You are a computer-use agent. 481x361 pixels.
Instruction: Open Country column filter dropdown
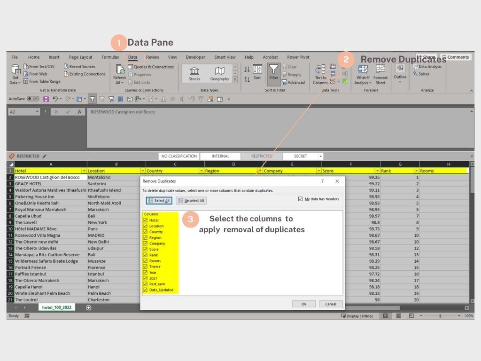pyautogui.click(x=201, y=171)
